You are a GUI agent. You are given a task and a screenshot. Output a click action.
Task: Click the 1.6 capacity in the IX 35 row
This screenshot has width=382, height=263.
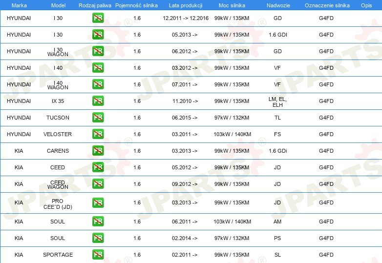click(x=137, y=101)
